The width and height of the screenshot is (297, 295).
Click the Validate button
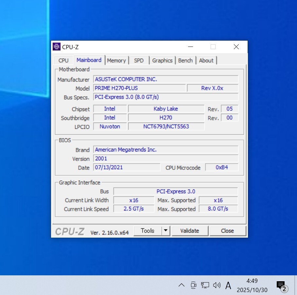190,231
